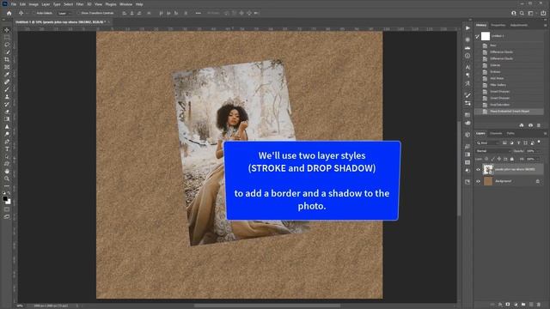Viewport: 550px width, 309px height.
Task: Select the Eyedropper tool
Action: click(x=7, y=75)
